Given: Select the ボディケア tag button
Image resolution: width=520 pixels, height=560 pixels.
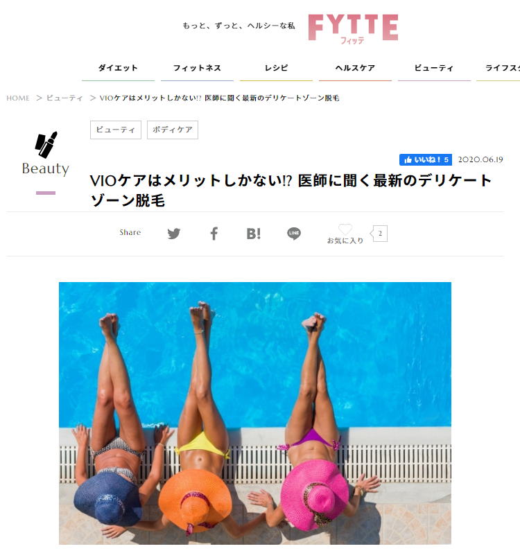Looking at the screenshot, I should click(x=172, y=130).
